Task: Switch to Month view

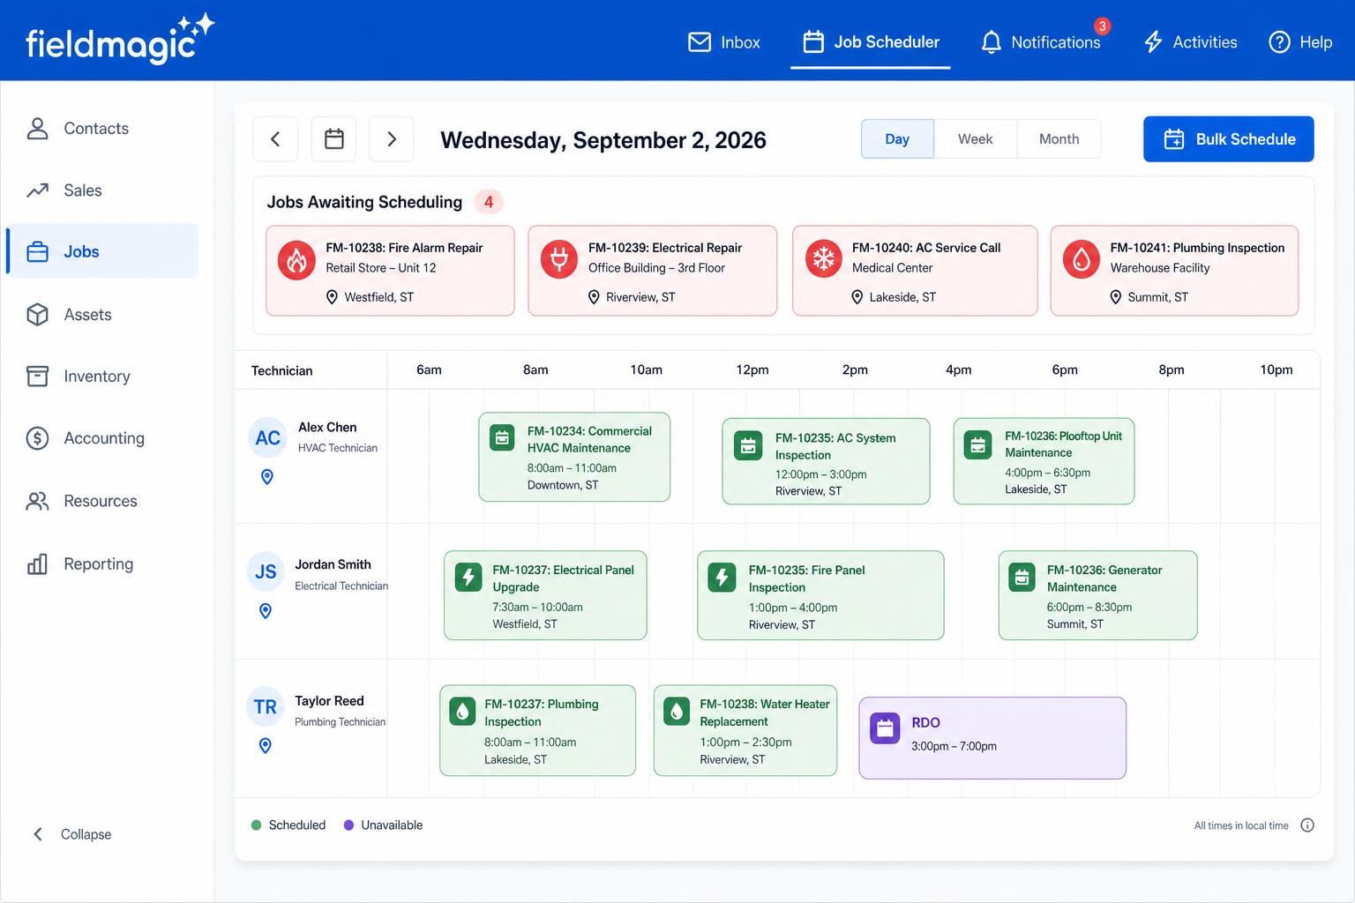Action: (1059, 139)
